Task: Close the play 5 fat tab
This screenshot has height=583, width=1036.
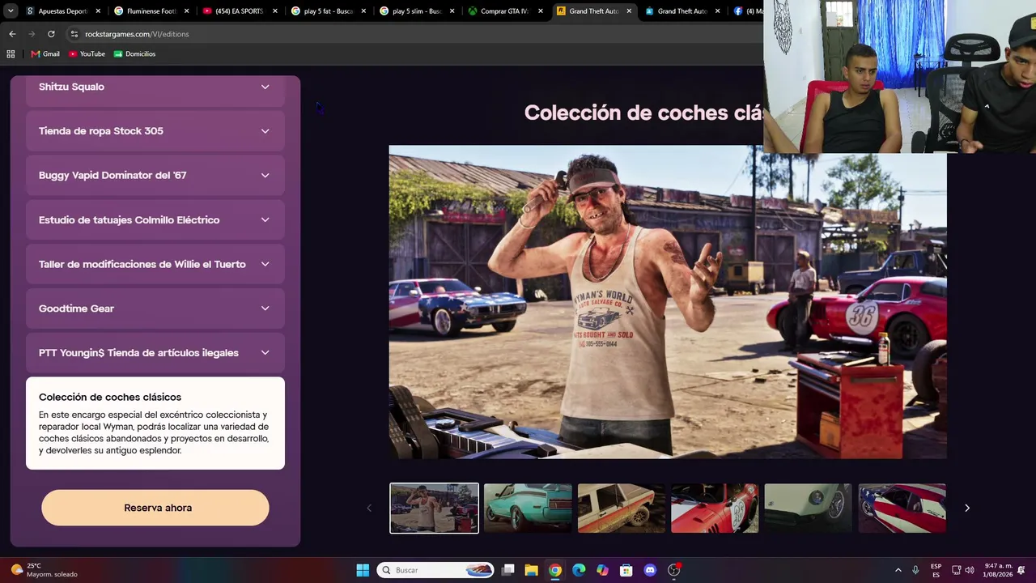Action: tap(363, 11)
